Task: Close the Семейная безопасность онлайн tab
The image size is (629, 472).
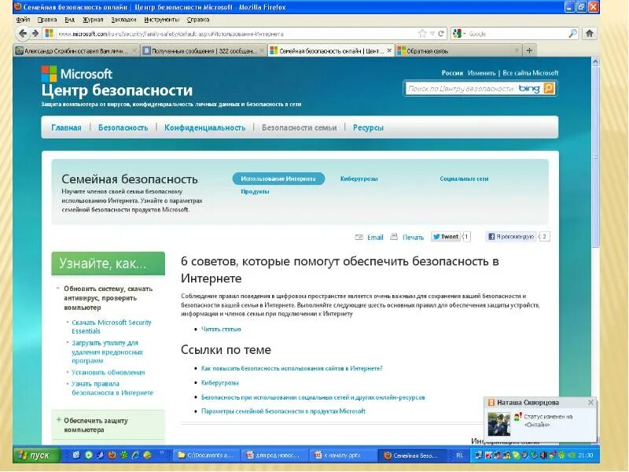Action: click(388, 50)
